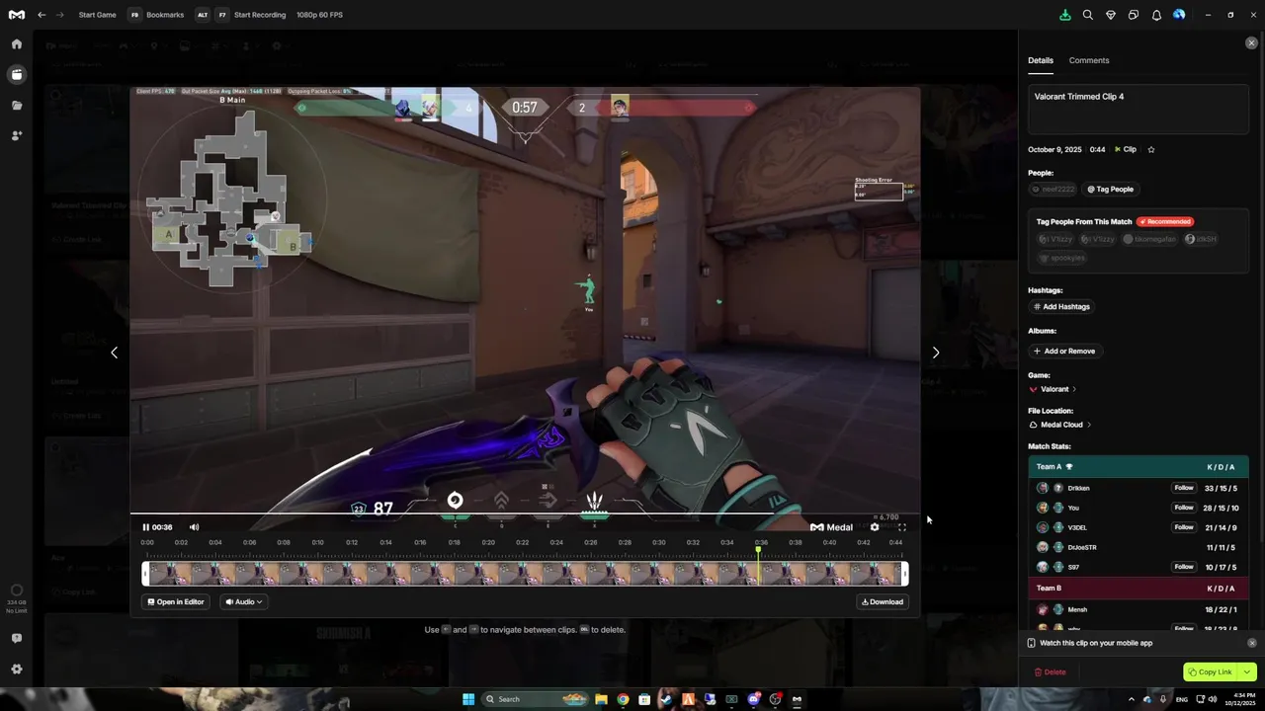The image size is (1265, 711).
Task: Click the video frame to toggle playback
Action: pos(525,301)
